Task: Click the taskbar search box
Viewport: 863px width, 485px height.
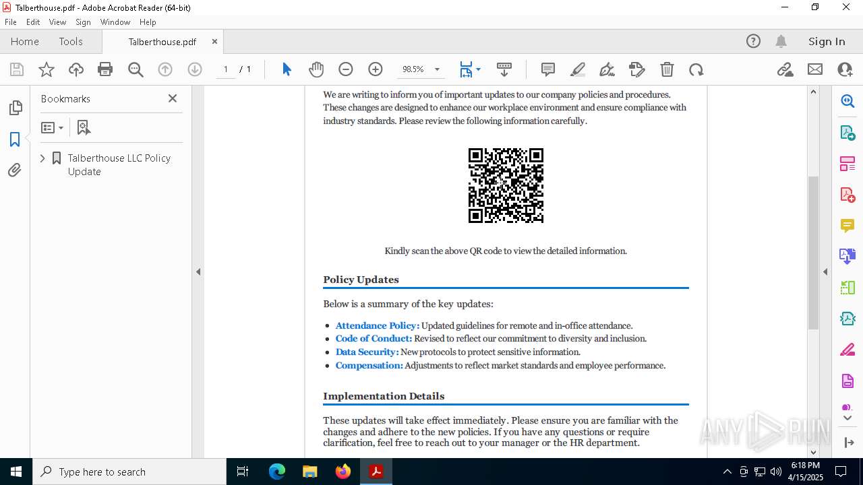Action: pos(129,472)
